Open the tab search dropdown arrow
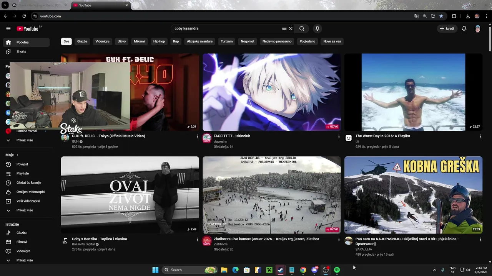This screenshot has width=492, height=276. pos(5,5)
